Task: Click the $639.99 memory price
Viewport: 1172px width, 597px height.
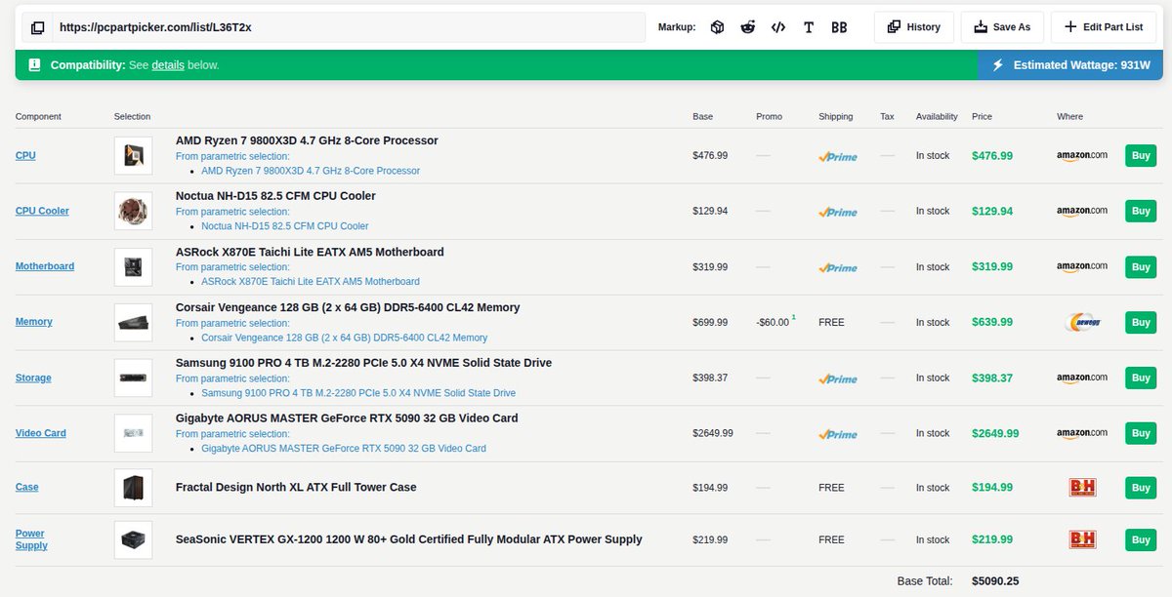Action: coord(992,322)
